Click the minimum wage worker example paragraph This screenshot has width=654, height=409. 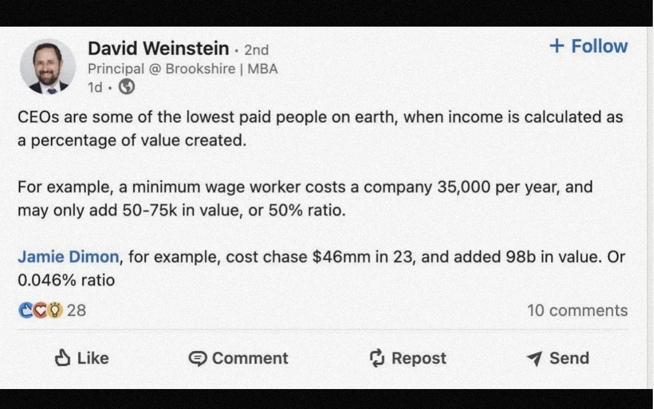[305, 199]
